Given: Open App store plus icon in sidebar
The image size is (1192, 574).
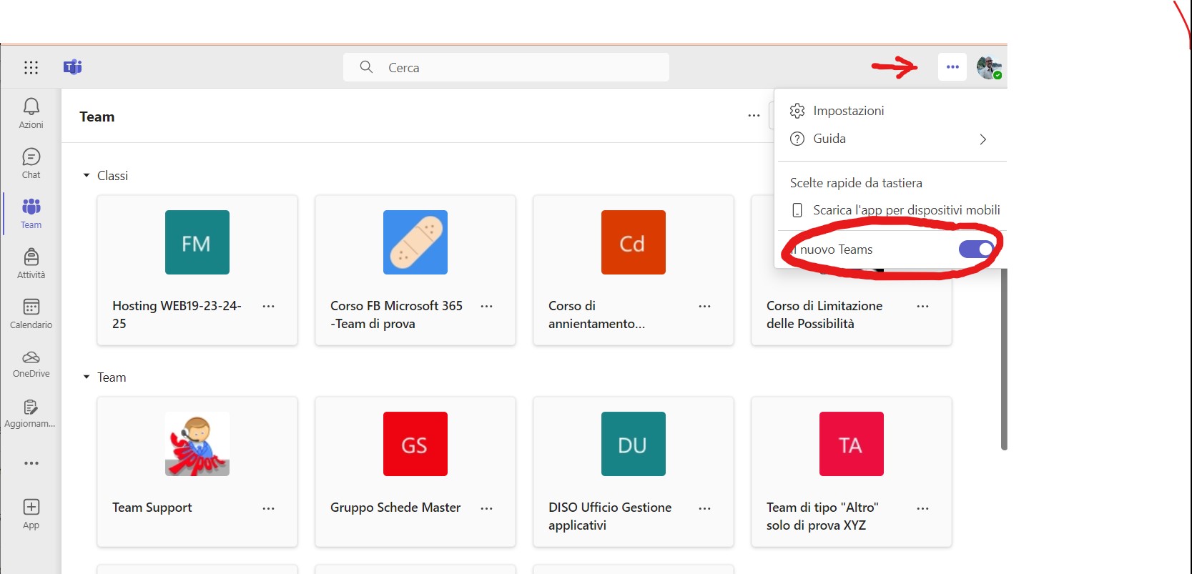Looking at the screenshot, I should (x=31, y=513).
